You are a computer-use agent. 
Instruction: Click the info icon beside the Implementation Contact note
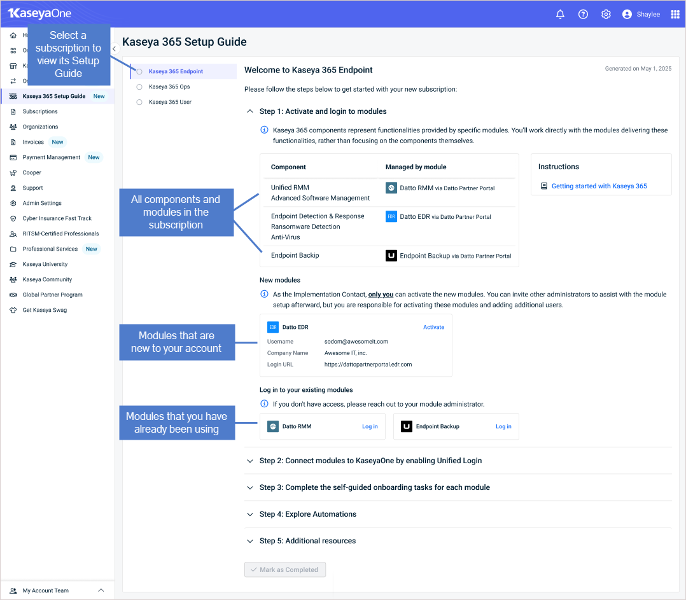[x=264, y=294]
